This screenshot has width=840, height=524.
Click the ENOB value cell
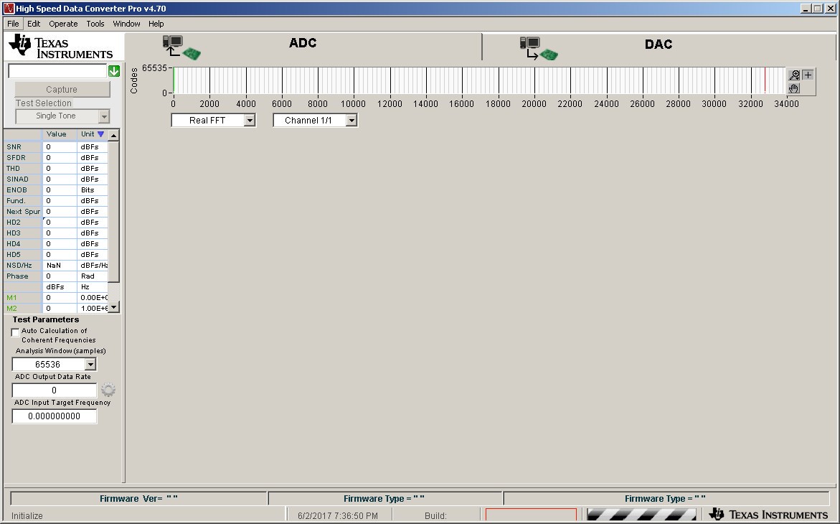pos(60,190)
